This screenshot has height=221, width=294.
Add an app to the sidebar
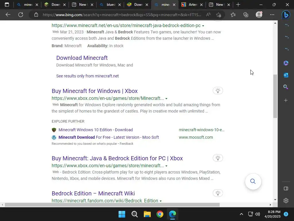pyautogui.click(x=286, y=100)
